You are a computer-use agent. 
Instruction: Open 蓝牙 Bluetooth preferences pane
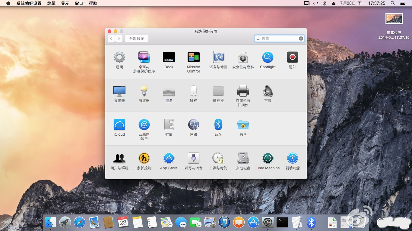(218, 125)
